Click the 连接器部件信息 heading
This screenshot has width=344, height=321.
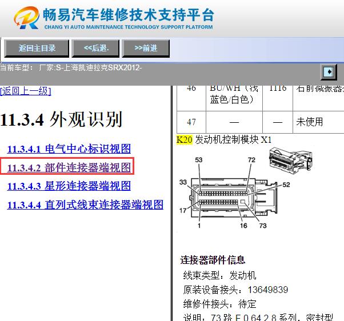pos(213,260)
